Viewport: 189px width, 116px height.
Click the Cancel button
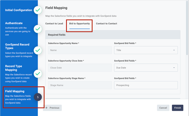pos(163,108)
